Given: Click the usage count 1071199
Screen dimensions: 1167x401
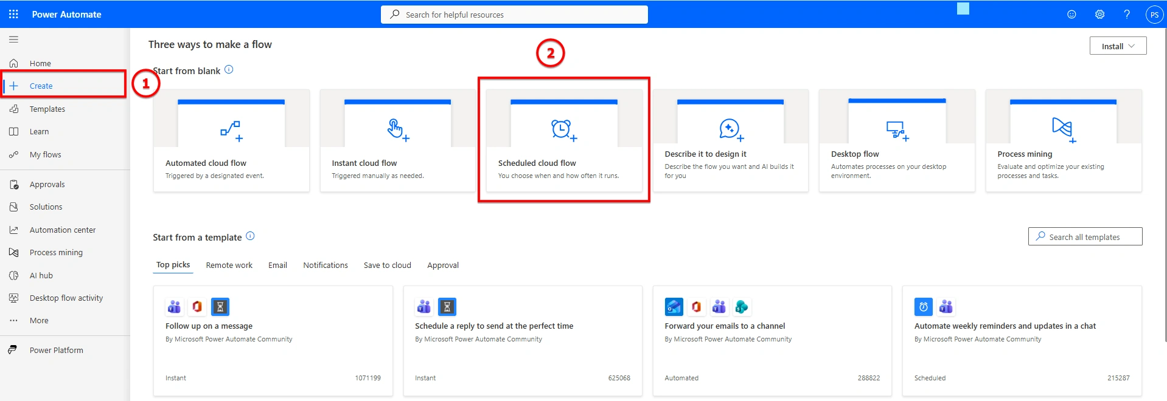Looking at the screenshot, I should tap(368, 378).
